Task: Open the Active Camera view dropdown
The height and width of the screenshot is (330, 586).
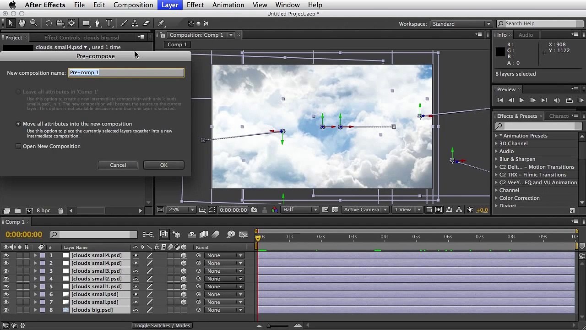Action: (365, 210)
